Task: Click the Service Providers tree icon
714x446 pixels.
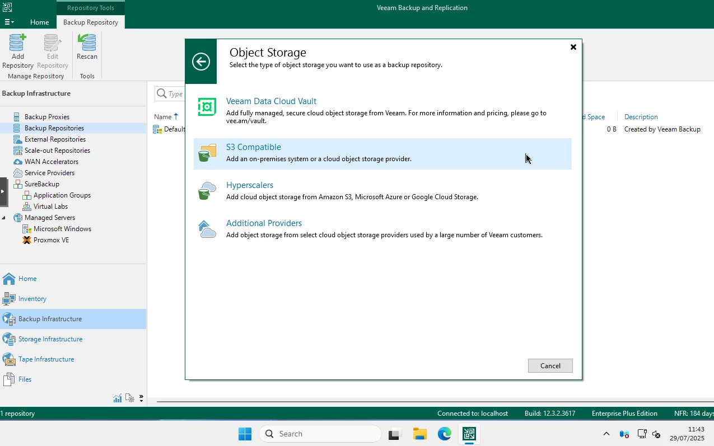Action: [18, 173]
